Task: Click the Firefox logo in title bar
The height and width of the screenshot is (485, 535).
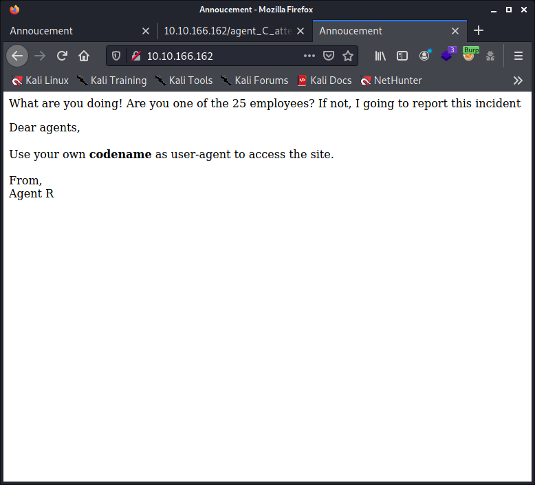Action: 14,10
